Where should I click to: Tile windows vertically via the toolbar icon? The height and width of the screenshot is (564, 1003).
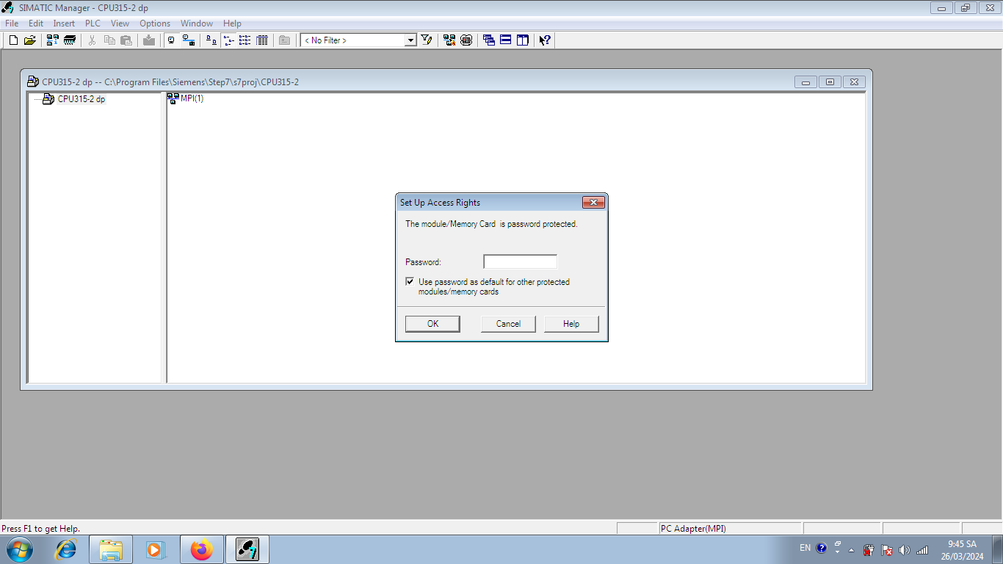coord(523,40)
